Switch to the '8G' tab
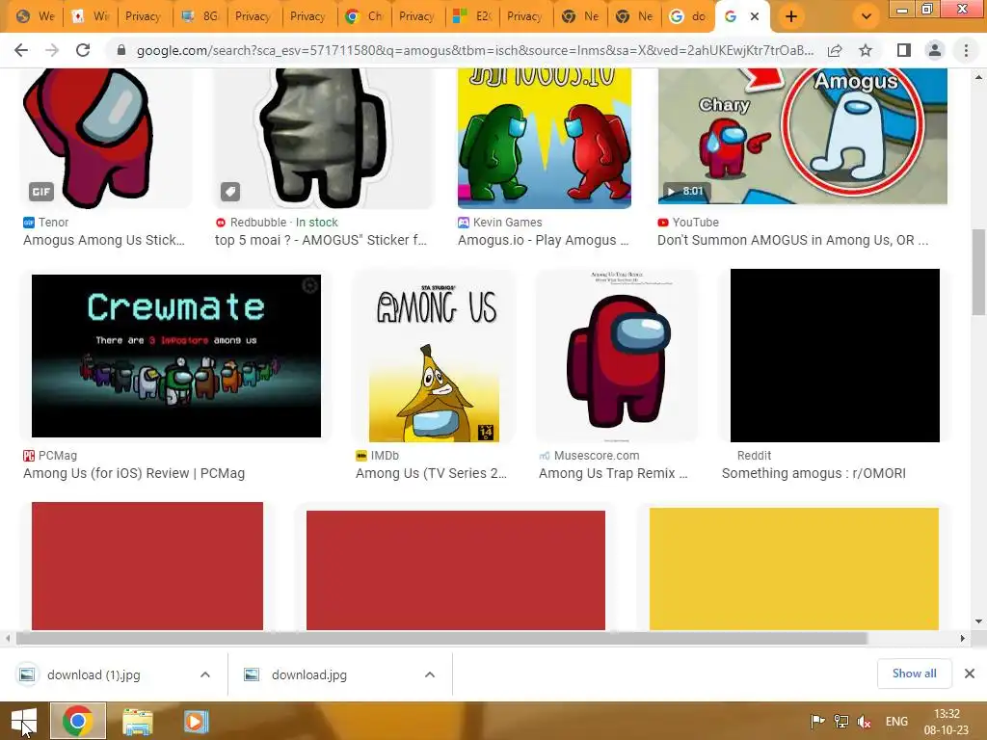 200,16
